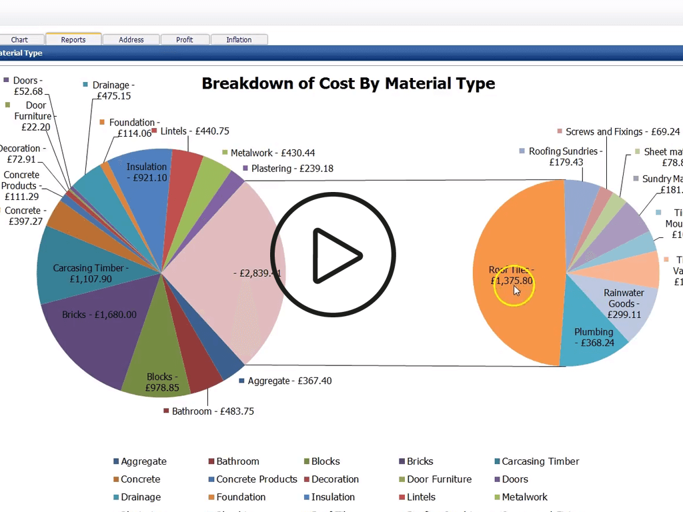The width and height of the screenshot is (683, 512).
Task: Click the Carcasing Timber legend entry
Action: pyautogui.click(x=537, y=461)
